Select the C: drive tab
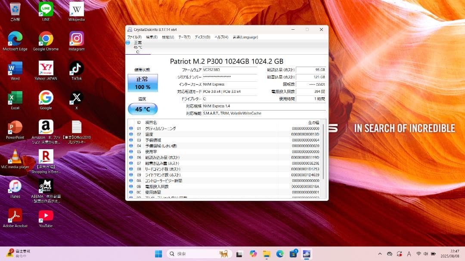The width and height of the screenshot is (465, 261). pyautogui.click(x=138, y=47)
